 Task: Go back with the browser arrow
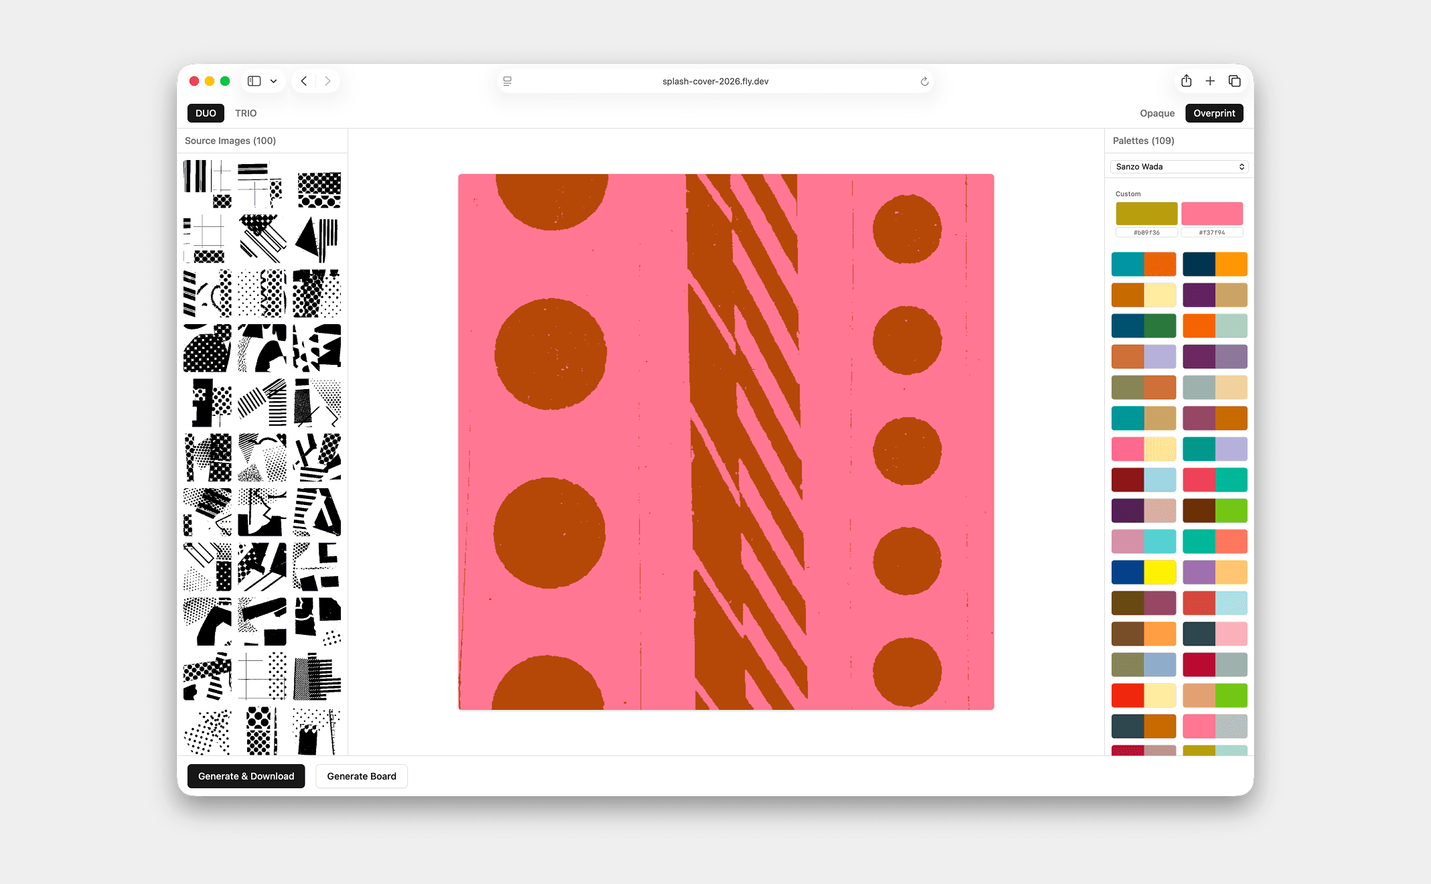pyautogui.click(x=304, y=81)
